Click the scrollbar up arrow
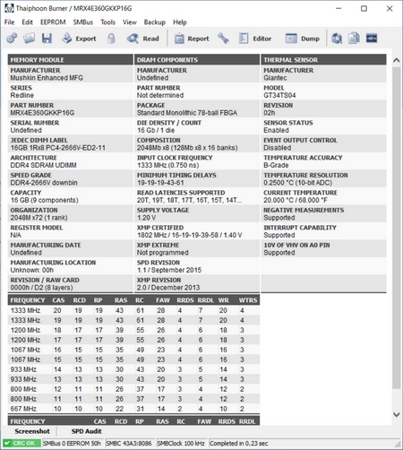 click(396, 60)
